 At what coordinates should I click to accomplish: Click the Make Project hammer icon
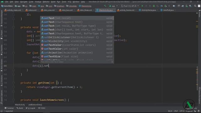point(105,6)
